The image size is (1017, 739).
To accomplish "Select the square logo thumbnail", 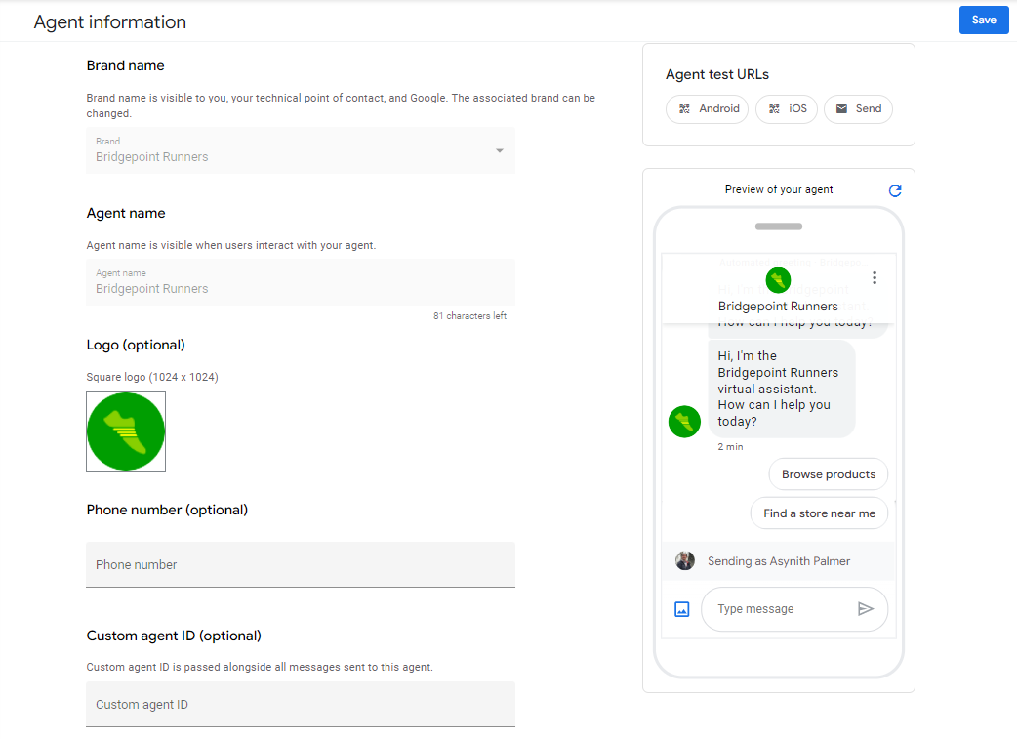I will (126, 431).
